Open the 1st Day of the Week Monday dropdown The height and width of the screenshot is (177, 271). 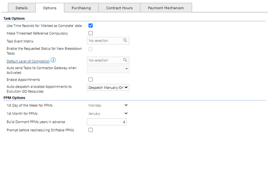point(108,105)
